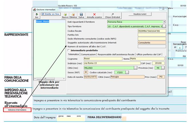Click the Data di nascita field
Viewport: 188px width, 123px height.
pyautogui.click(x=90, y=77)
